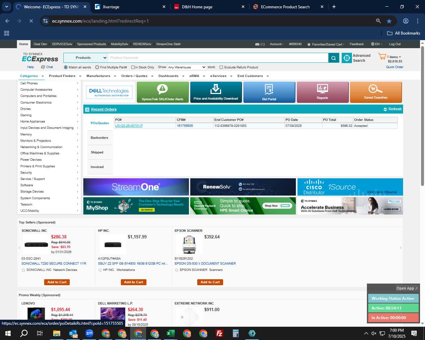This screenshot has width=425, height=340.
Task: Click the bookmark star in address bar
Action: click(389, 21)
